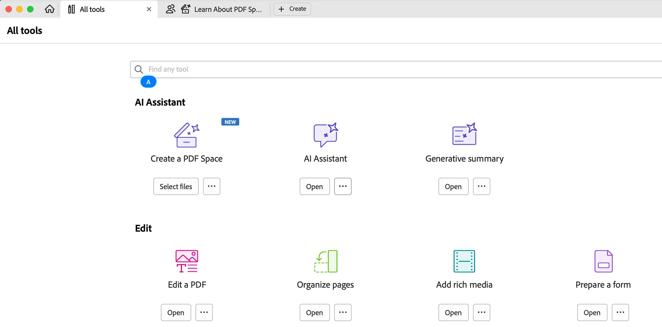Click the NEW badge on PDF Space
Image resolution: width=662 pixels, height=327 pixels.
click(230, 122)
